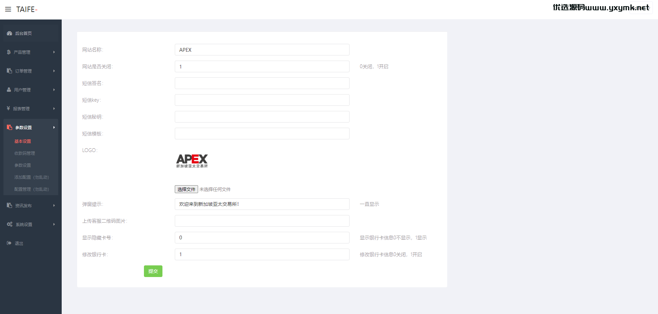This screenshot has width=658, height=314.
Task: Focus the empty 短信秘钥 input field
Action: pyautogui.click(x=262, y=117)
